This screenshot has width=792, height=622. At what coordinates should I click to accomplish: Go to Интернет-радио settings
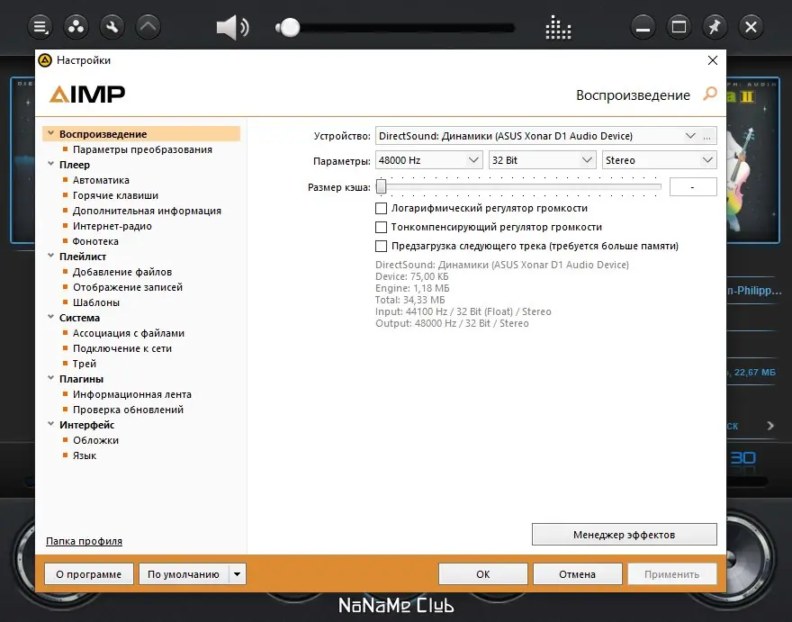click(x=112, y=226)
